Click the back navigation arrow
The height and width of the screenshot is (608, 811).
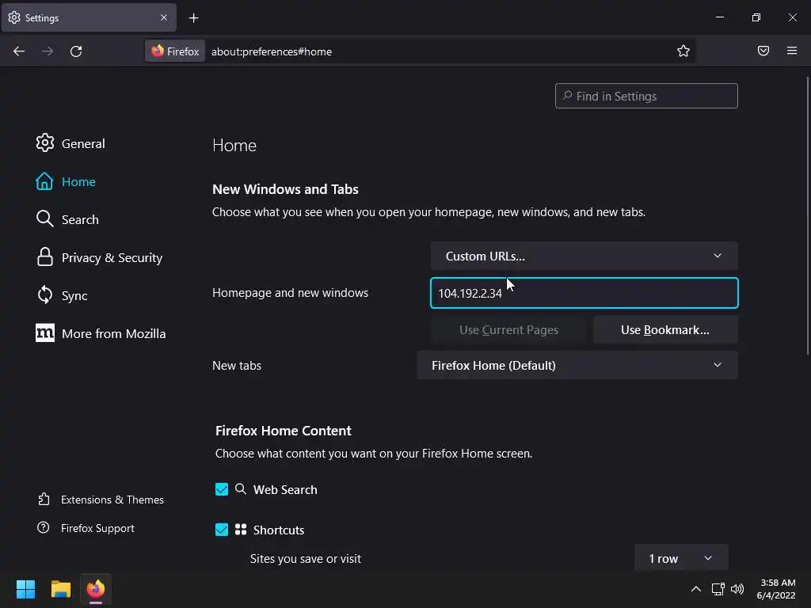tap(19, 51)
